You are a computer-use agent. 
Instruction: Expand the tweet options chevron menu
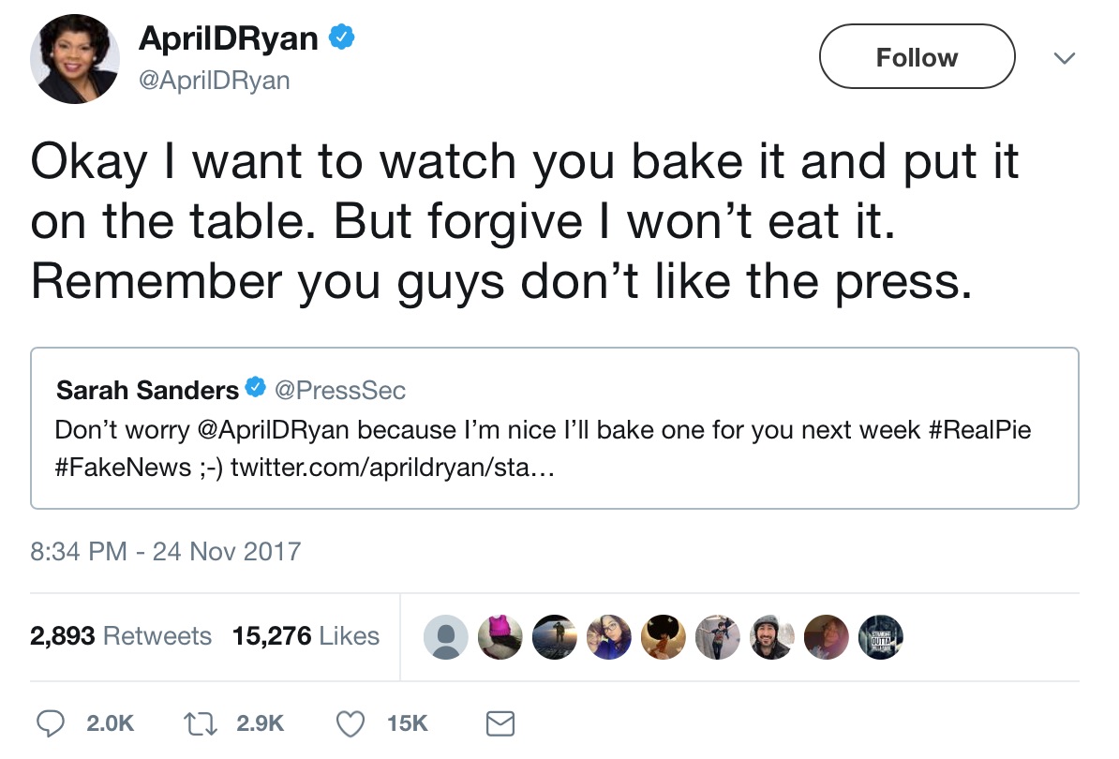[x=1062, y=58]
